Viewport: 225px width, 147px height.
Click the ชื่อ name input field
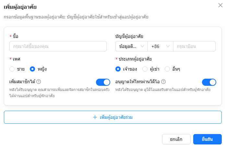coord(58,46)
